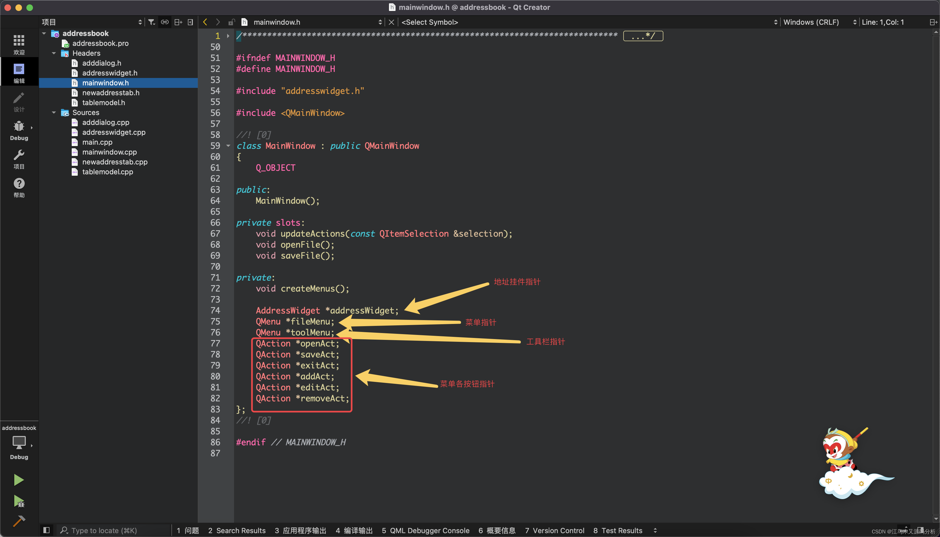Click the green Run button
Viewport: 940px width, 537px height.
coord(18,479)
